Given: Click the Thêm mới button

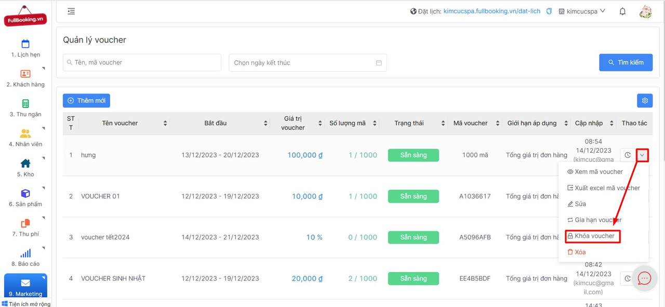Looking at the screenshot, I should (x=86, y=101).
